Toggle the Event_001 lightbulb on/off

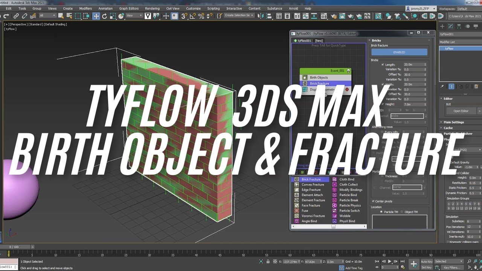click(348, 70)
